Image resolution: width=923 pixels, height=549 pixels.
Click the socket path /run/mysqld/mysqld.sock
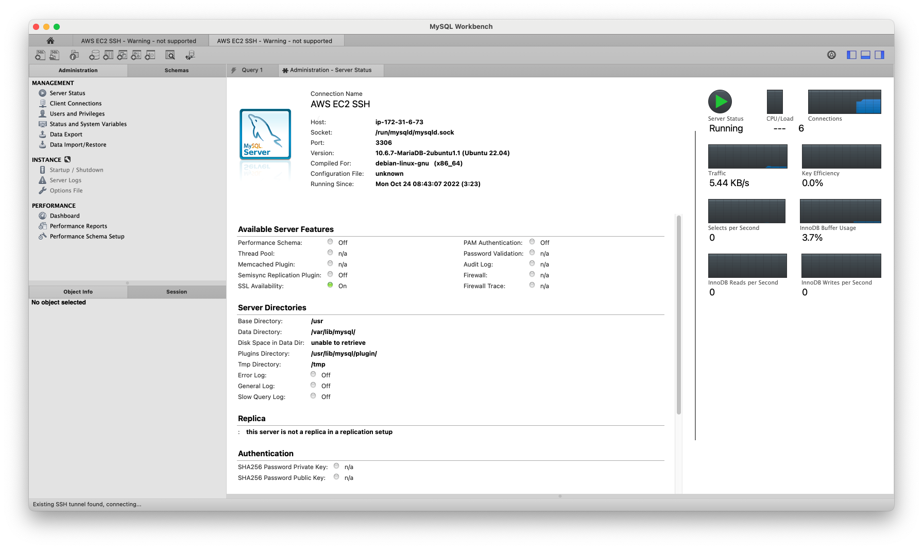pyautogui.click(x=415, y=132)
